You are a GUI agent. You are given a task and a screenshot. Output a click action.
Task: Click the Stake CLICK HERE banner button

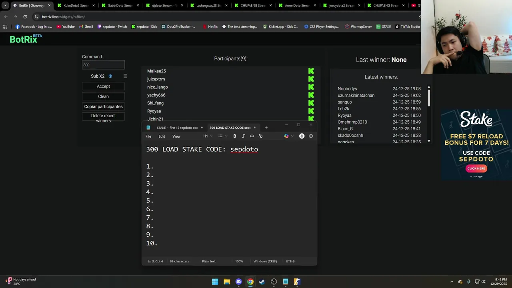(476, 168)
